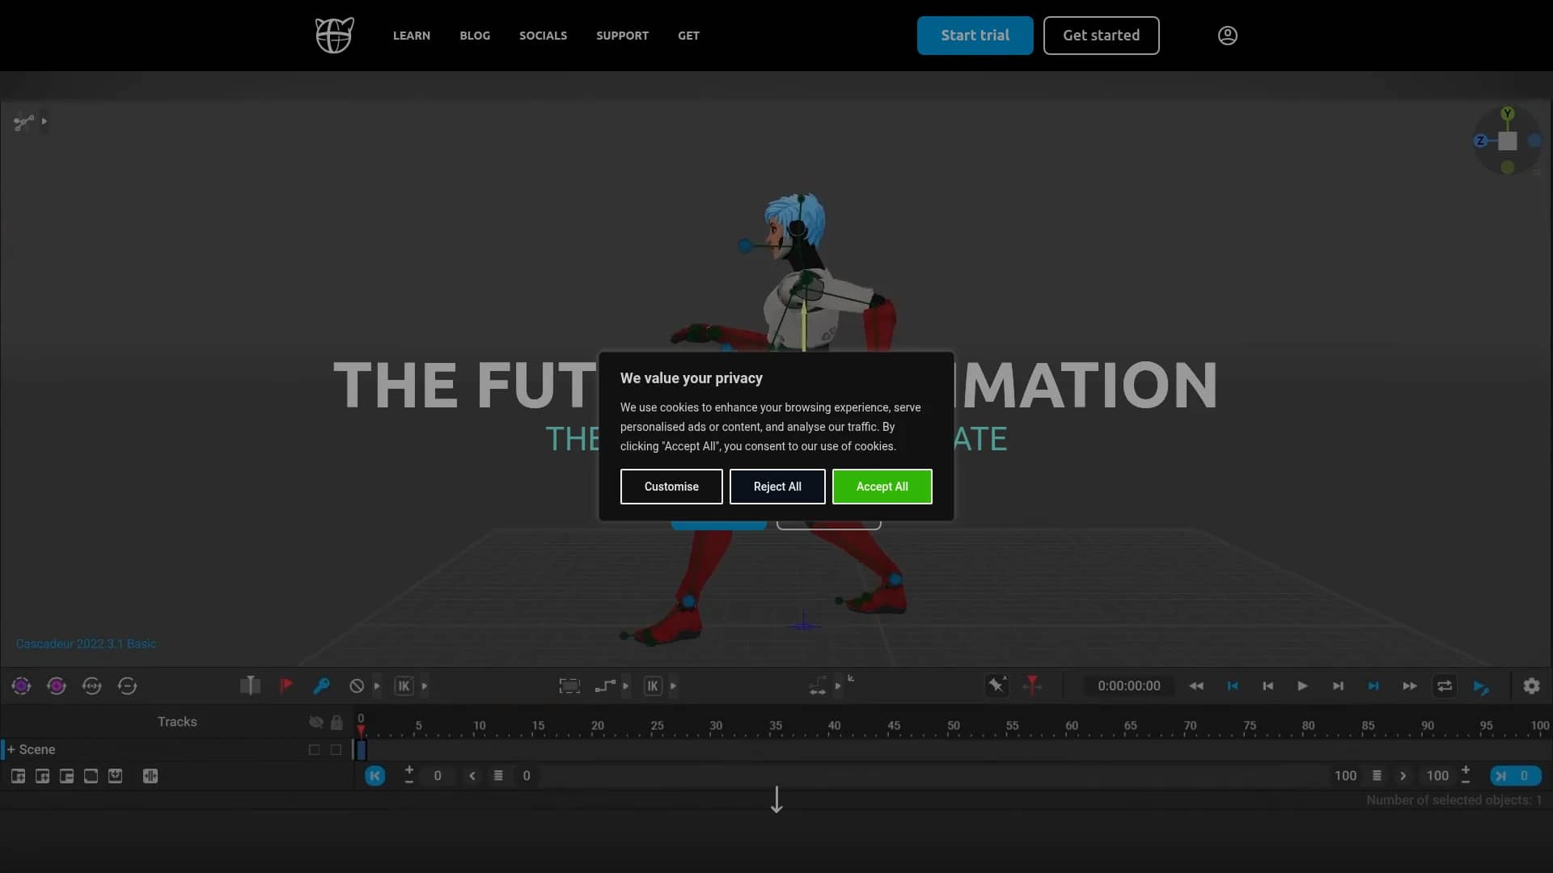This screenshot has height=873, width=1553.
Task: Click the IK icon beside the prohibition icon
Action: (x=404, y=686)
